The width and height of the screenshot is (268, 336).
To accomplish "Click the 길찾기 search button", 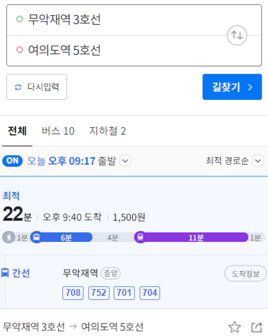I will tap(232, 87).
